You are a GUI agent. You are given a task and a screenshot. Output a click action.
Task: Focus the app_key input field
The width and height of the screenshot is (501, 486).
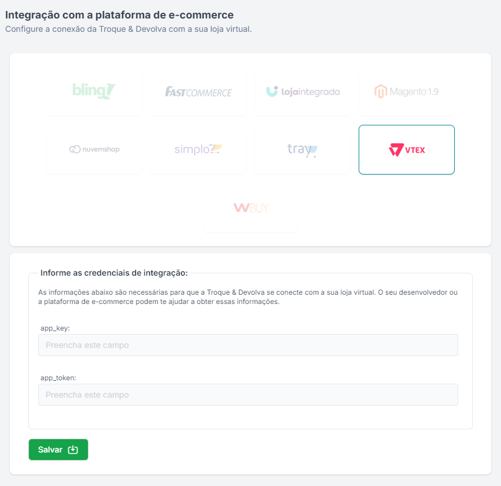coord(248,345)
